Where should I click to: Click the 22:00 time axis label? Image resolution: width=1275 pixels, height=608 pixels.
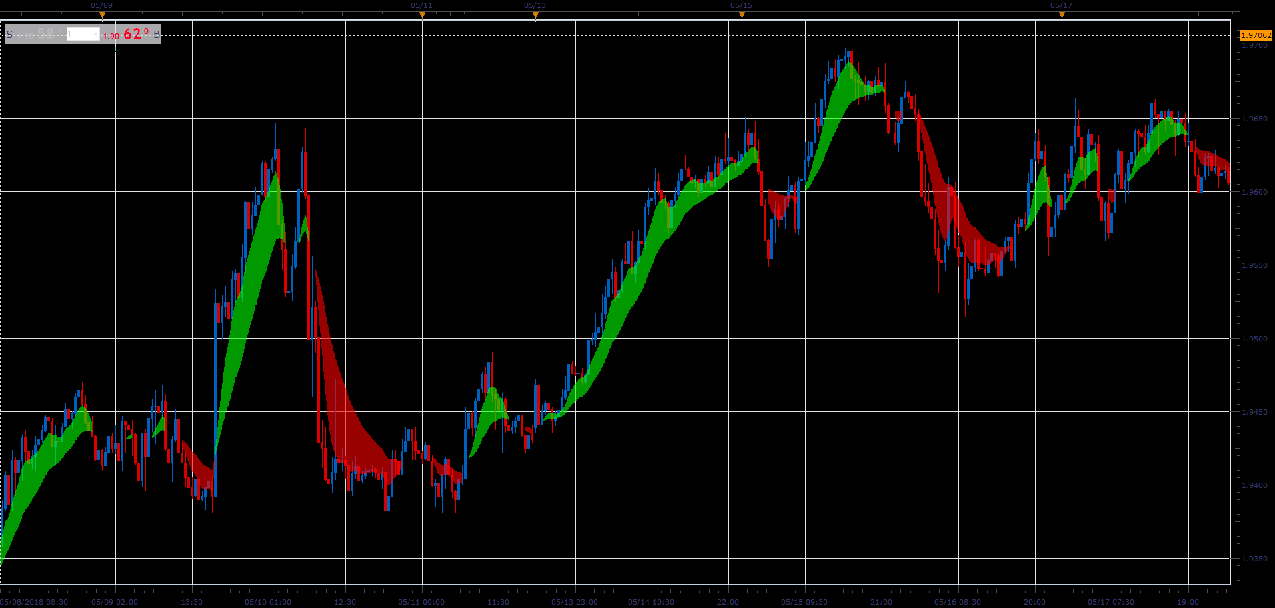[728, 602]
